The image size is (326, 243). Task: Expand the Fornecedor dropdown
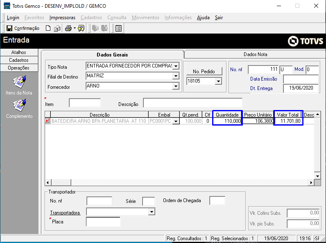click(176, 86)
